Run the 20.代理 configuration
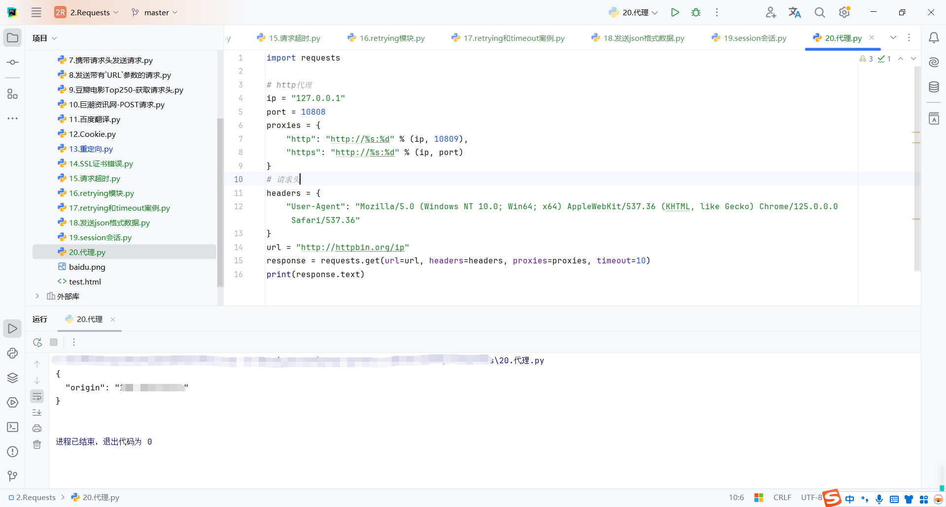Screen dimensions: 946x507 (675, 12)
